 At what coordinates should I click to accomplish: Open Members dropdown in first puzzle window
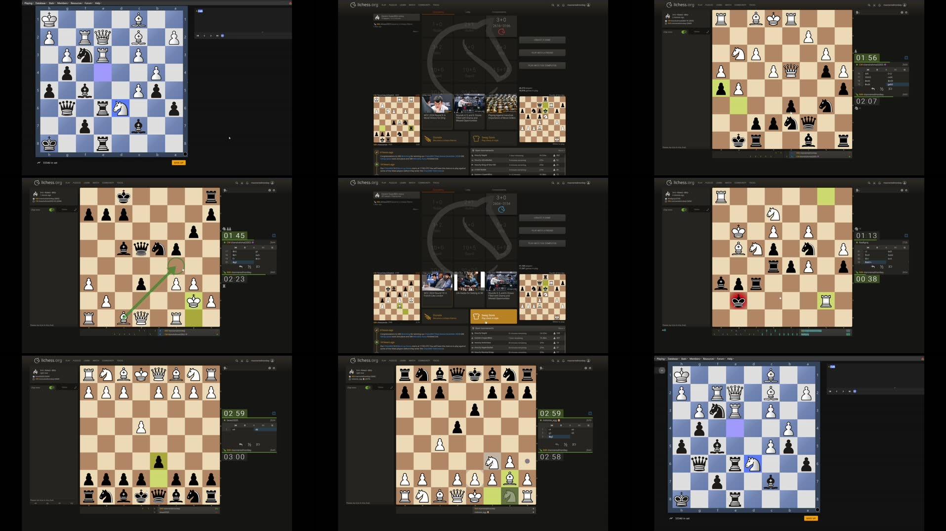(x=63, y=3)
